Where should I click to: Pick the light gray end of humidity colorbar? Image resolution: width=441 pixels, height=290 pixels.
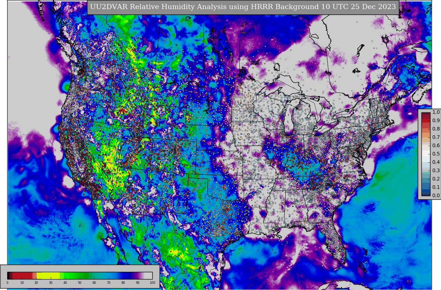pyautogui.click(x=148, y=275)
